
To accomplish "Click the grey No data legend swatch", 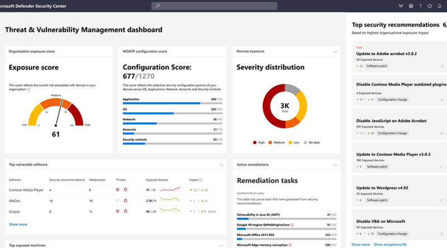I will click(x=305, y=143).
